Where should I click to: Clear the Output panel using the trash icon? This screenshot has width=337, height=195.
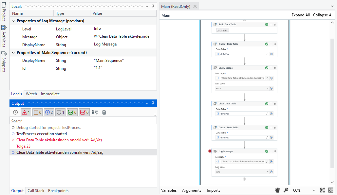click(x=104, y=112)
